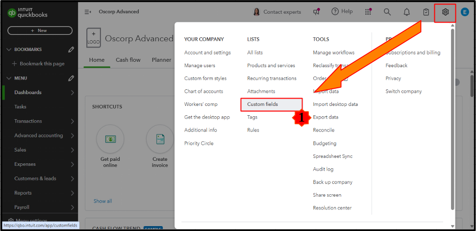The height and width of the screenshot is (231, 476).
Task: Open the clipboard tasks icon
Action: (x=426, y=12)
